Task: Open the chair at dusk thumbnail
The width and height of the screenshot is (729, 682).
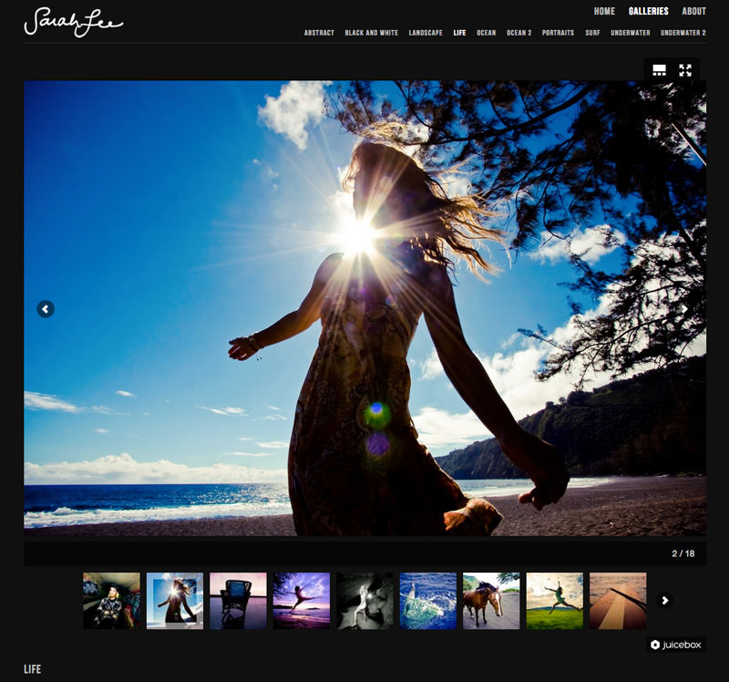Action: point(238,601)
